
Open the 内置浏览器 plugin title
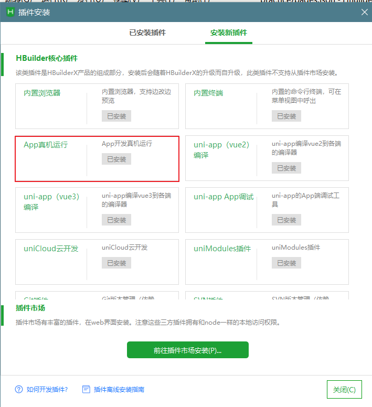click(42, 93)
